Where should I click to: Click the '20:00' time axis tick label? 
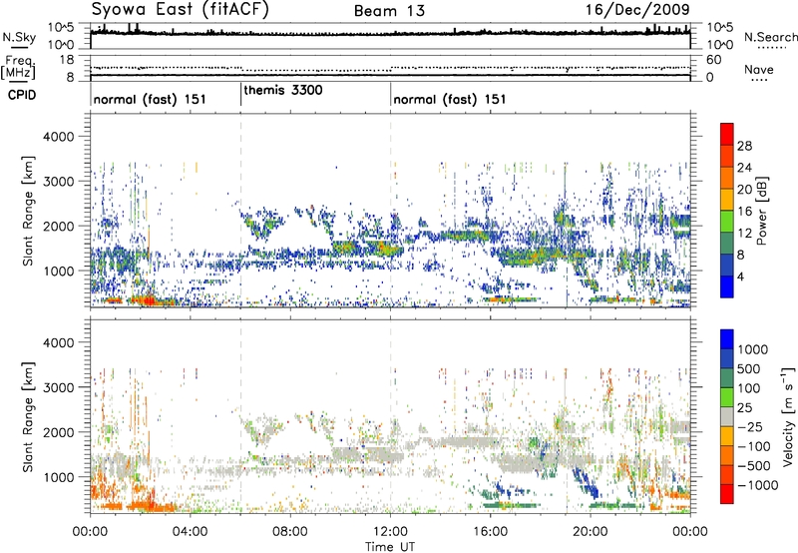click(x=591, y=532)
